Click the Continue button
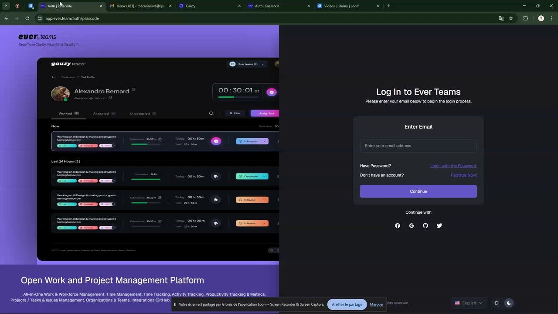The width and height of the screenshot is (558, 314). point(418,191)
